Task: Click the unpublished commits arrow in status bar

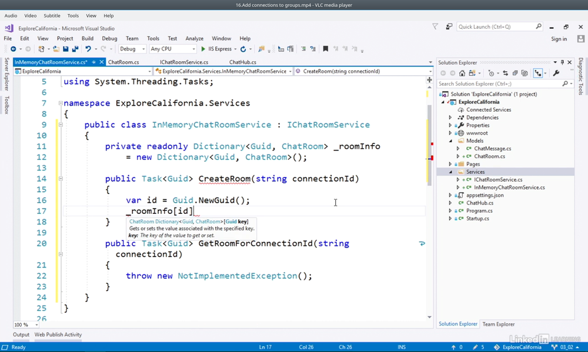Action: pyautogui.click(x=453, y=347)
